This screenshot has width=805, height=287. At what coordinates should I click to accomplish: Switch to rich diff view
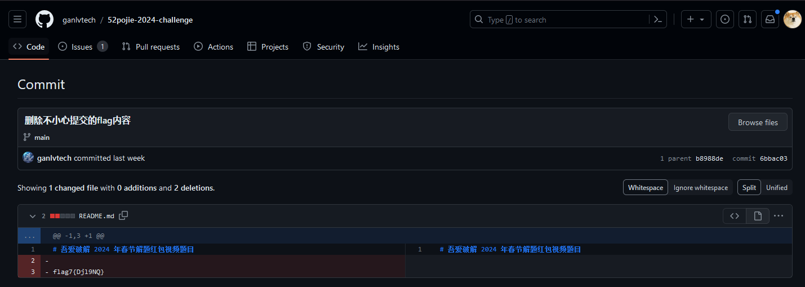pos(758,215)
